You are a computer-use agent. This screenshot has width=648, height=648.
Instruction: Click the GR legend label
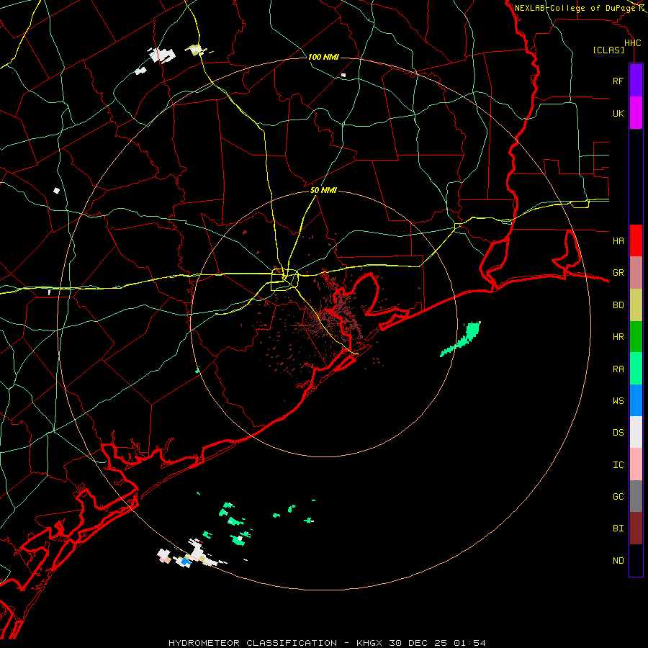[618, 273]
